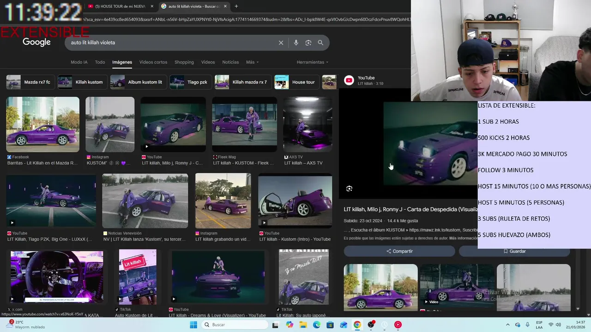Expand the Más dropdown menu

coord(252,62)
